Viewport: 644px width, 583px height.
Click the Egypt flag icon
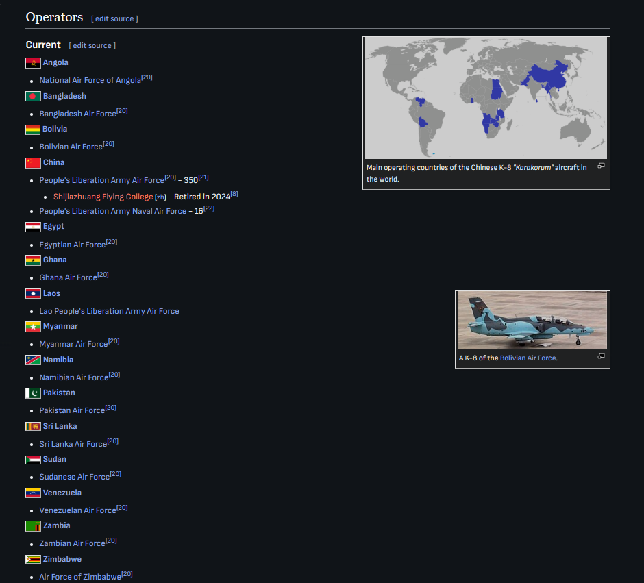click(33, 227)
